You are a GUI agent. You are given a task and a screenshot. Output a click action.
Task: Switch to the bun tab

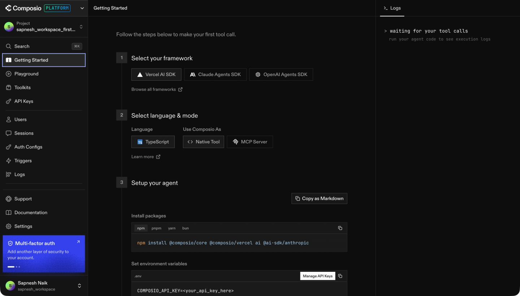(186, 228)
